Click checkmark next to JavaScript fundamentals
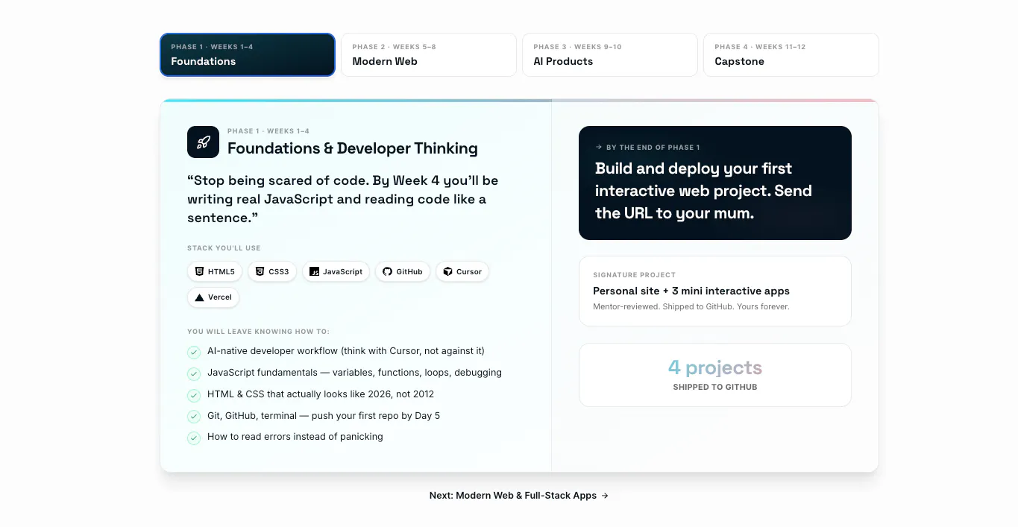 194,373
